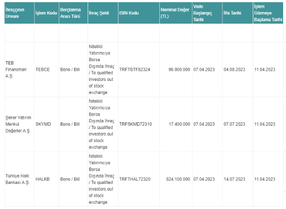Click the Borçlanma Aracı Türü header

[x=73, y=13]
